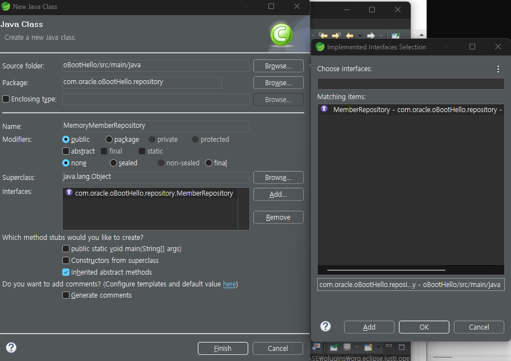The width and height of the screenshot is (511, 361).
Task: Click interface icon of listed MemberRepository entry
Action: pos(69,192)
